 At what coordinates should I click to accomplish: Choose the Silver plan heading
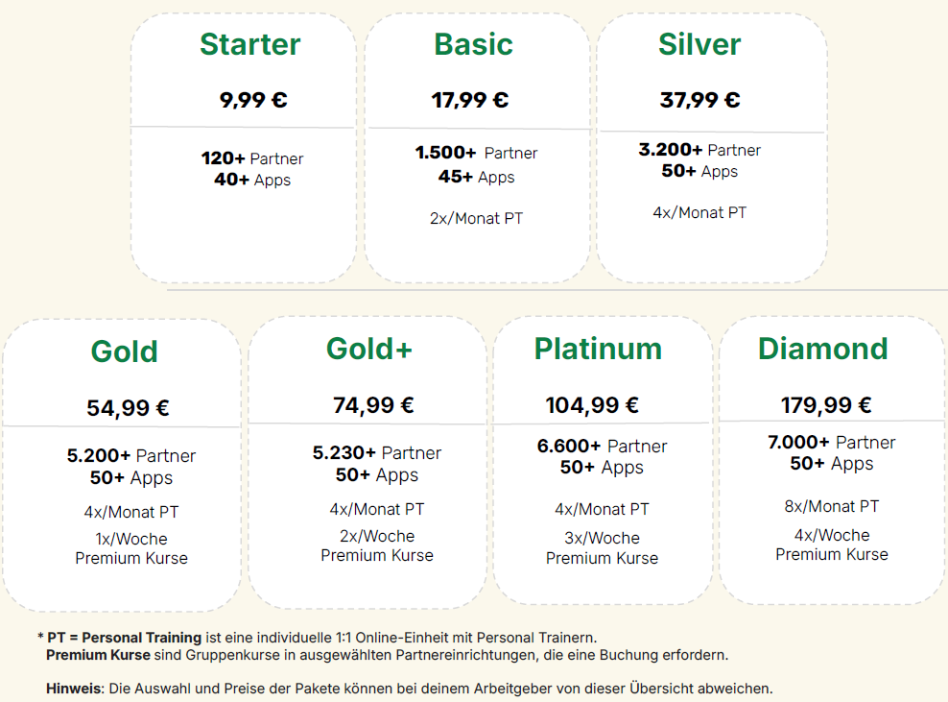(x=699, y=45)
